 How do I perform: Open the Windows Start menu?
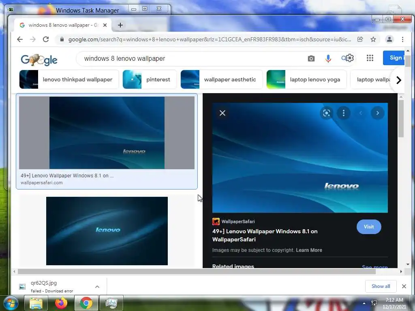click(x=10, y=303)
